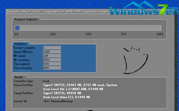Click the WIN7.GHO local file line
The height and width of the screenshot is (111, 179).
coord(73,89)
